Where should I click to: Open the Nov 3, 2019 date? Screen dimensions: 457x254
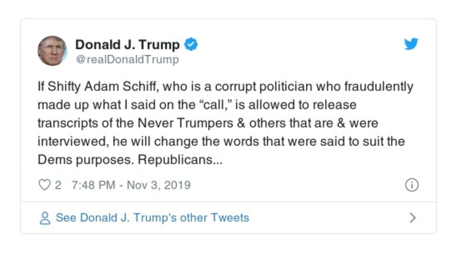160,185
